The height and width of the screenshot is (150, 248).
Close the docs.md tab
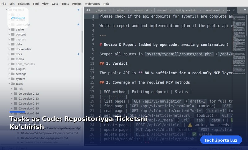171,11
